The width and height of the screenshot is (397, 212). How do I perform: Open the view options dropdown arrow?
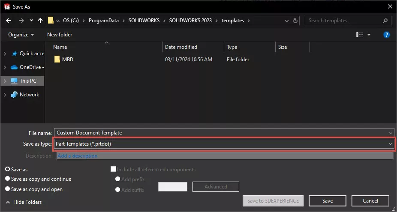pyautogui.click(x=369, y=35)
